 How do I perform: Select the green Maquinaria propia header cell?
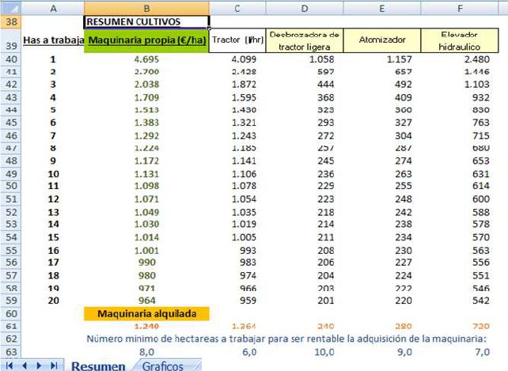146,40
